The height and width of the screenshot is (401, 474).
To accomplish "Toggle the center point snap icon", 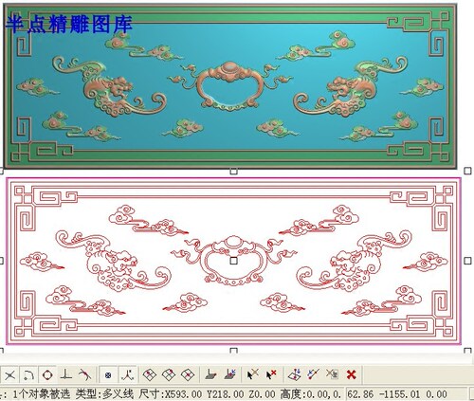I will 108,375.
